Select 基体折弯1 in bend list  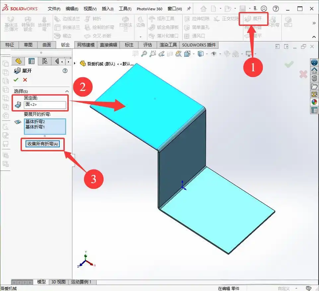35,127
